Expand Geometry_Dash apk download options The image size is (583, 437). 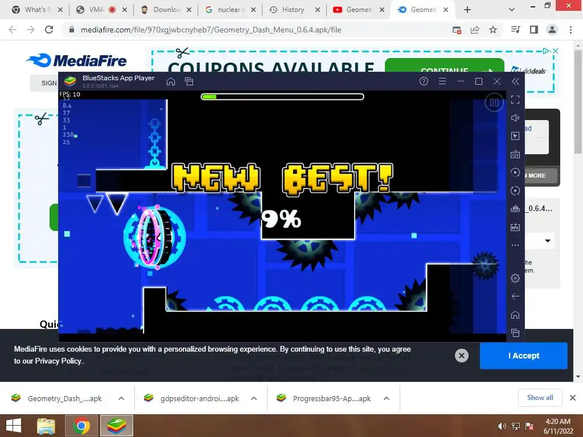[121, 398]
